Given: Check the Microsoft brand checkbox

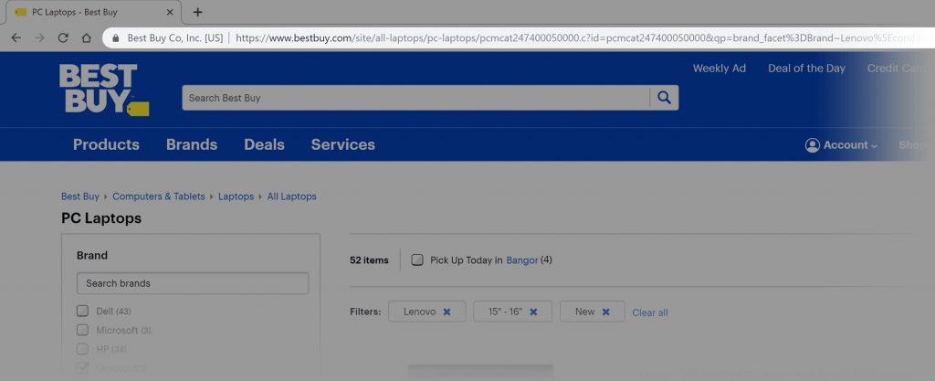Looking at the screenshot, I should (82, 330).
